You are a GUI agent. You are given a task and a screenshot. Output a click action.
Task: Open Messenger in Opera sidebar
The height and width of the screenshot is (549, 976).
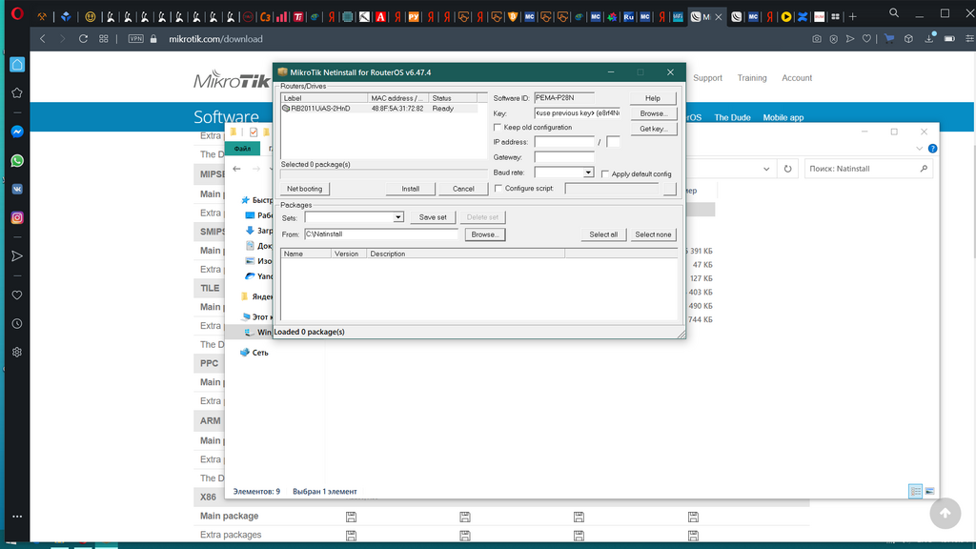point(17,132)
